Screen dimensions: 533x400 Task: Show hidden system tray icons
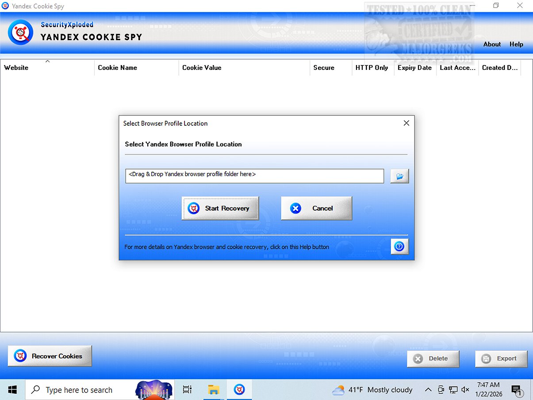pos(428,390)
